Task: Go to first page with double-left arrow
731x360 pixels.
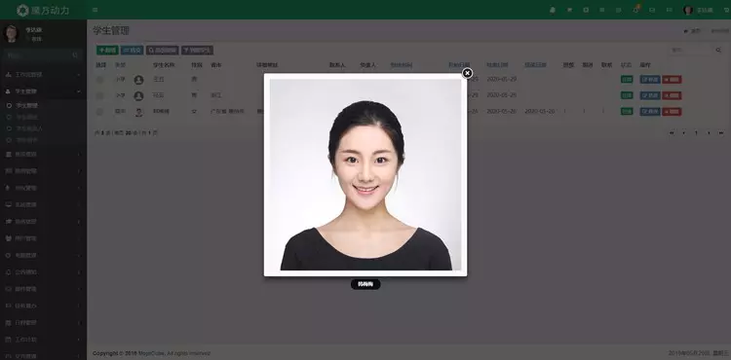Action: coord(672,133)
